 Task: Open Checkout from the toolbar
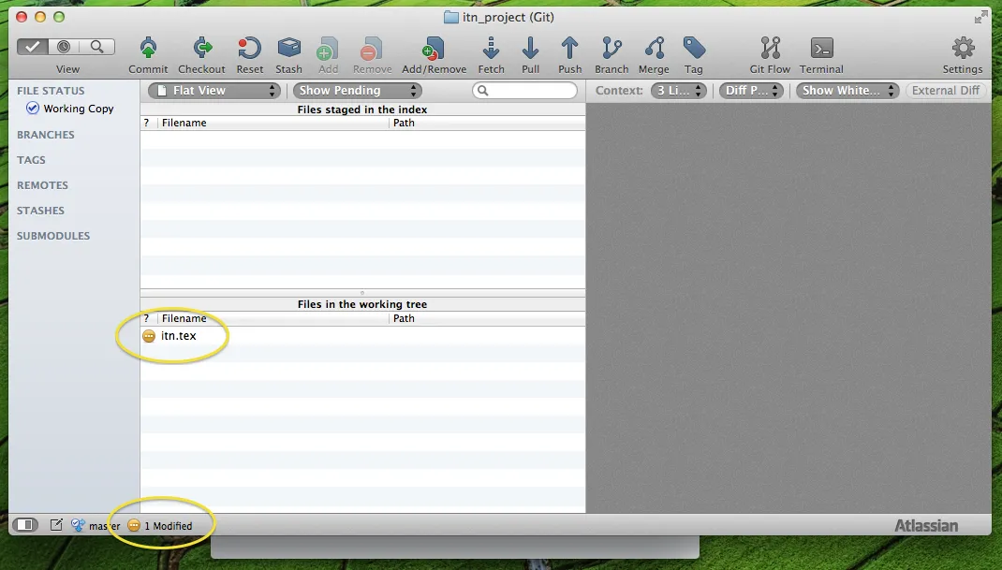201,49
